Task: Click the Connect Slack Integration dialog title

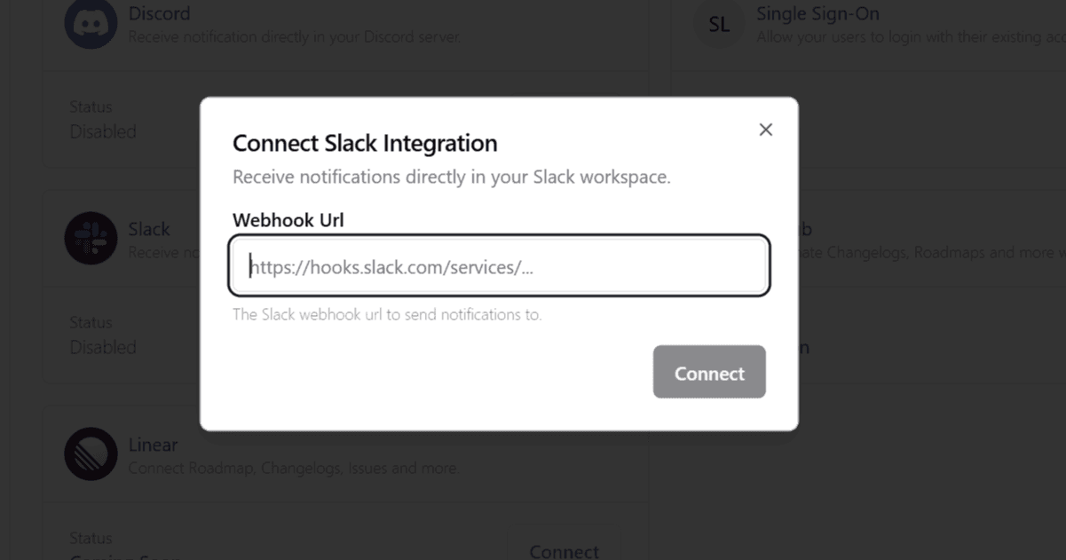Action: coord(365,143)
